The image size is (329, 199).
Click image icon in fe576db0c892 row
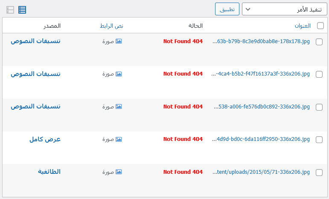[119, 107]
